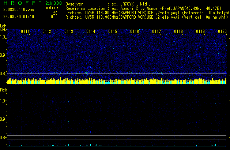The width and height of the screenshot is (230, 150).
Task: Click time marker 0115
Action: 113,31
